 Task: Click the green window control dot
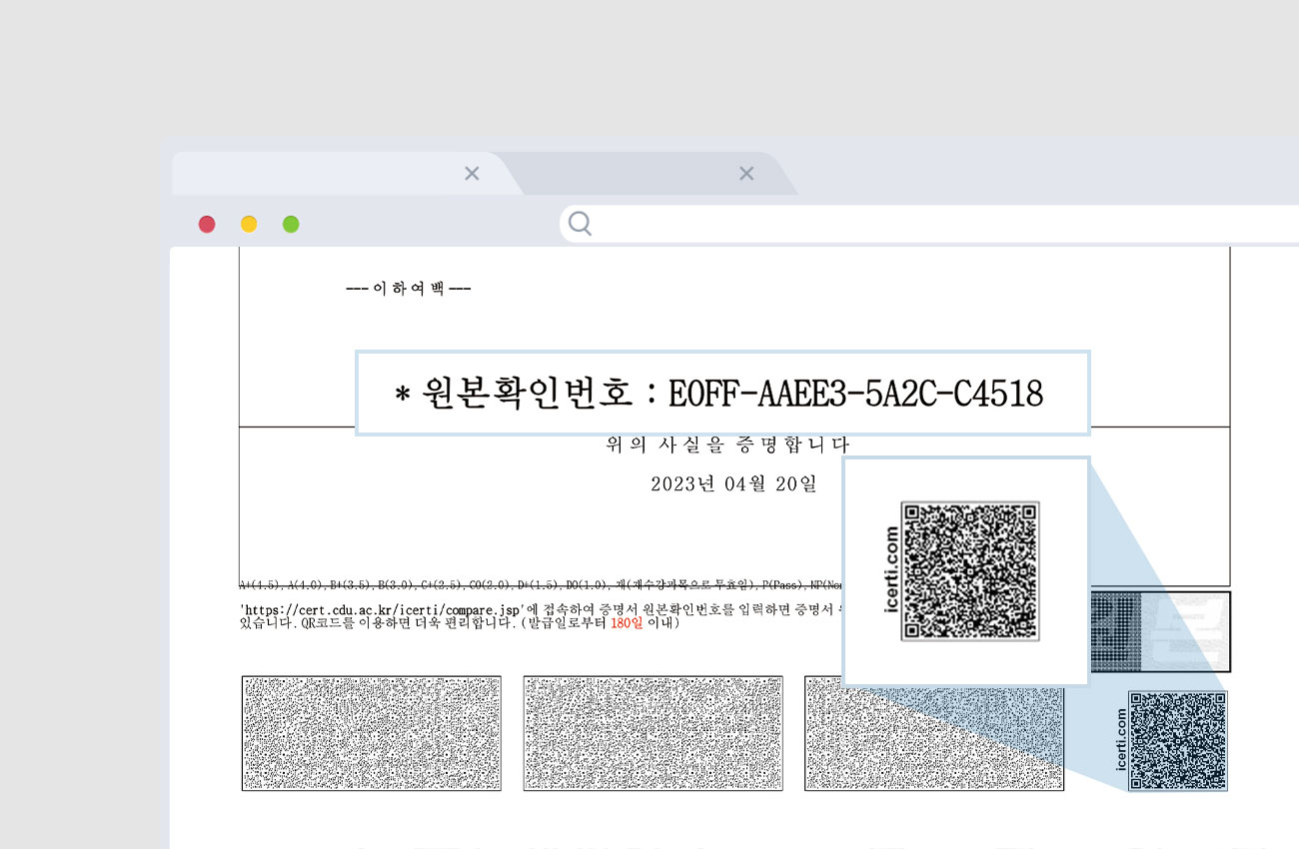291,224
